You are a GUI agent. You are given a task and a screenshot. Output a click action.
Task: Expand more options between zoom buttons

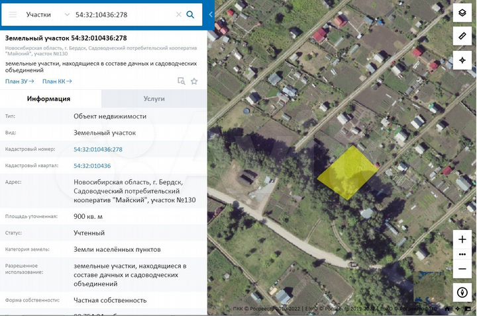coord(462,255)
